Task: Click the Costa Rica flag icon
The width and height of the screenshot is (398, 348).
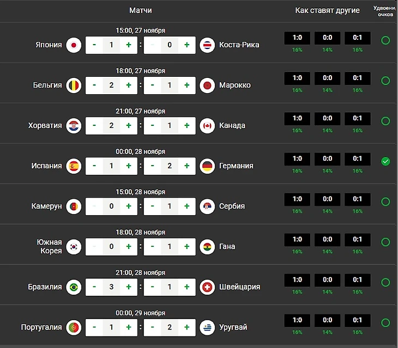Action: tap(207, 45)
